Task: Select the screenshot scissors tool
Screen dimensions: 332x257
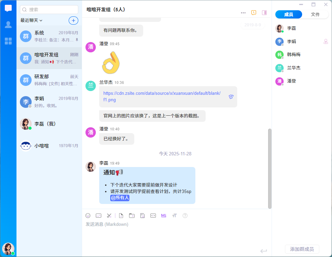Action: tap(109, 216)
